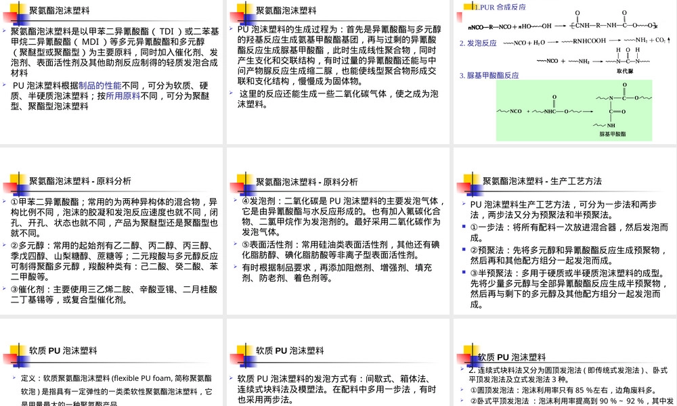
Task: Click the bullet 有时根据制品要求，再添加阻燃剂
Action: pos(336,273)
